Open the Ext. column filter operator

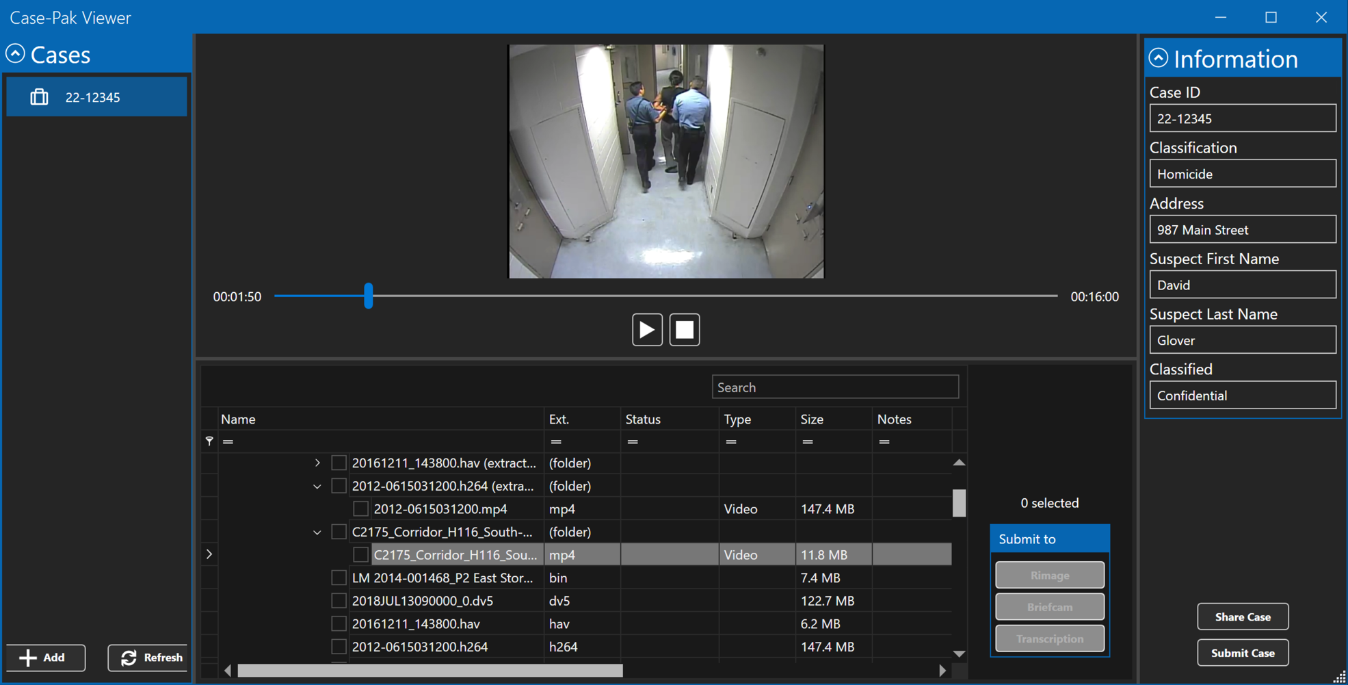(556, 441)
